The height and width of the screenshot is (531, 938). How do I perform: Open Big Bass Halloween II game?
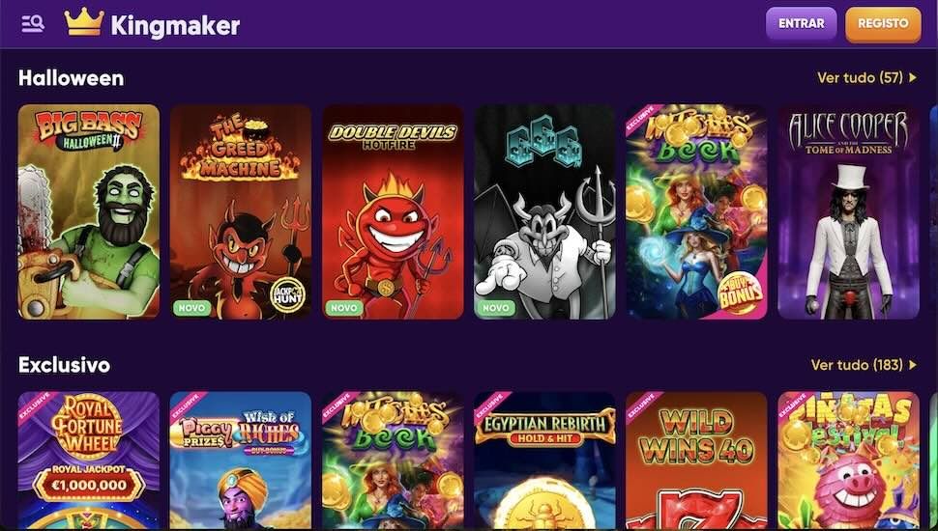click(89, 212)
